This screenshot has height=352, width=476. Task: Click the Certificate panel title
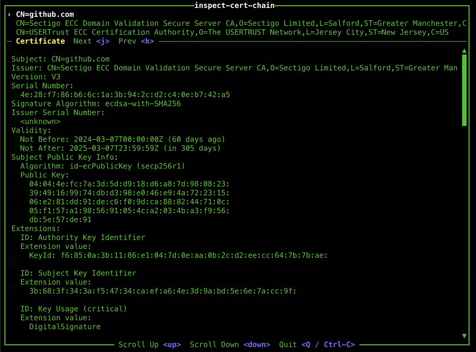(x=40, y=41)
